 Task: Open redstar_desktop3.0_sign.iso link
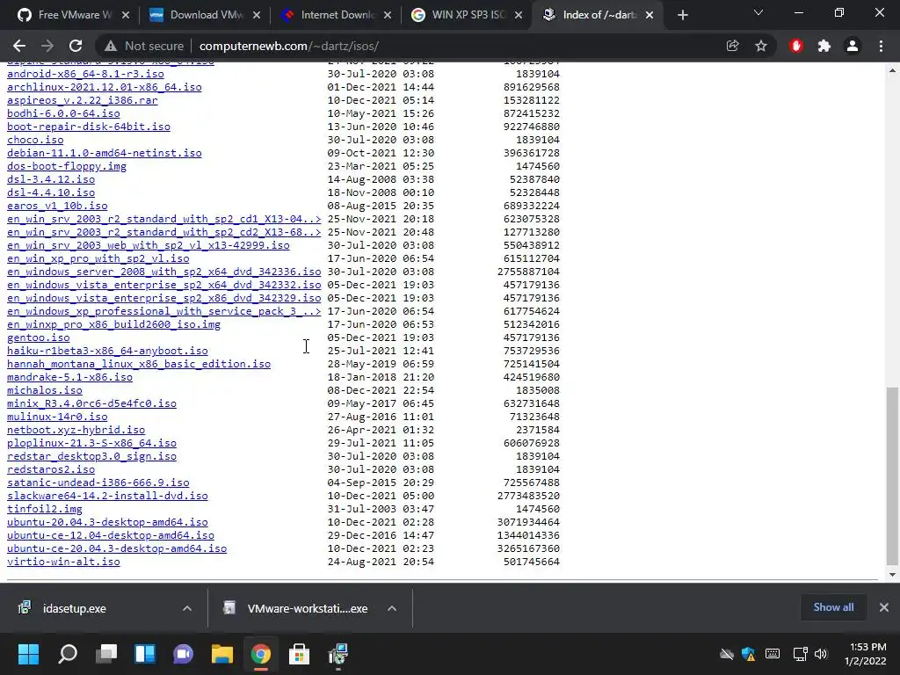pyautogui.click(x=91, y=456)
